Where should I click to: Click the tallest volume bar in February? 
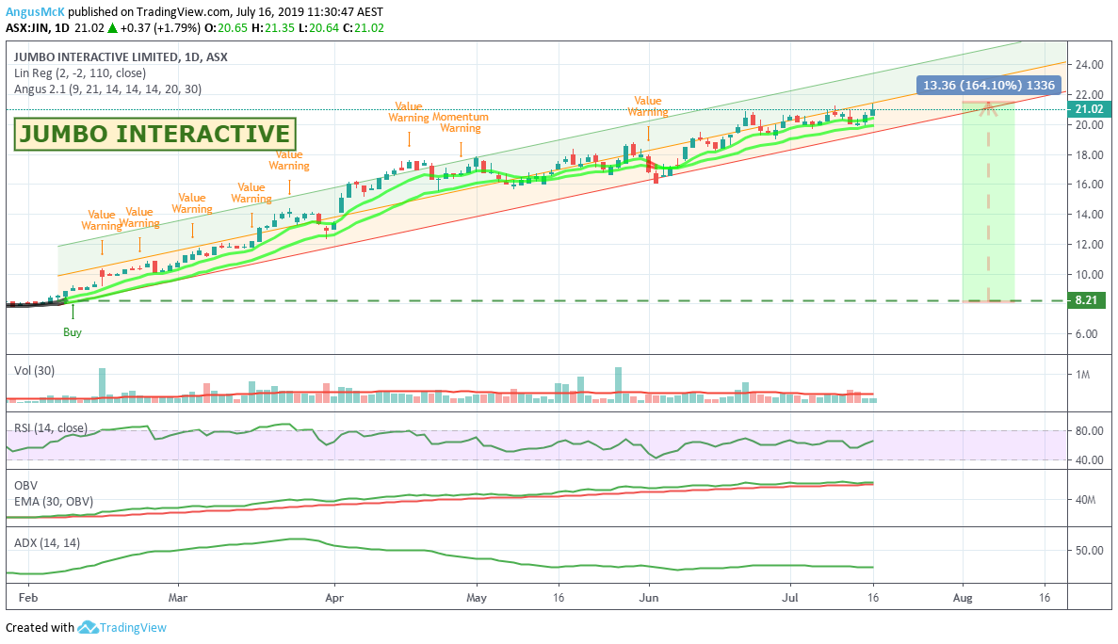pos(102,385)
